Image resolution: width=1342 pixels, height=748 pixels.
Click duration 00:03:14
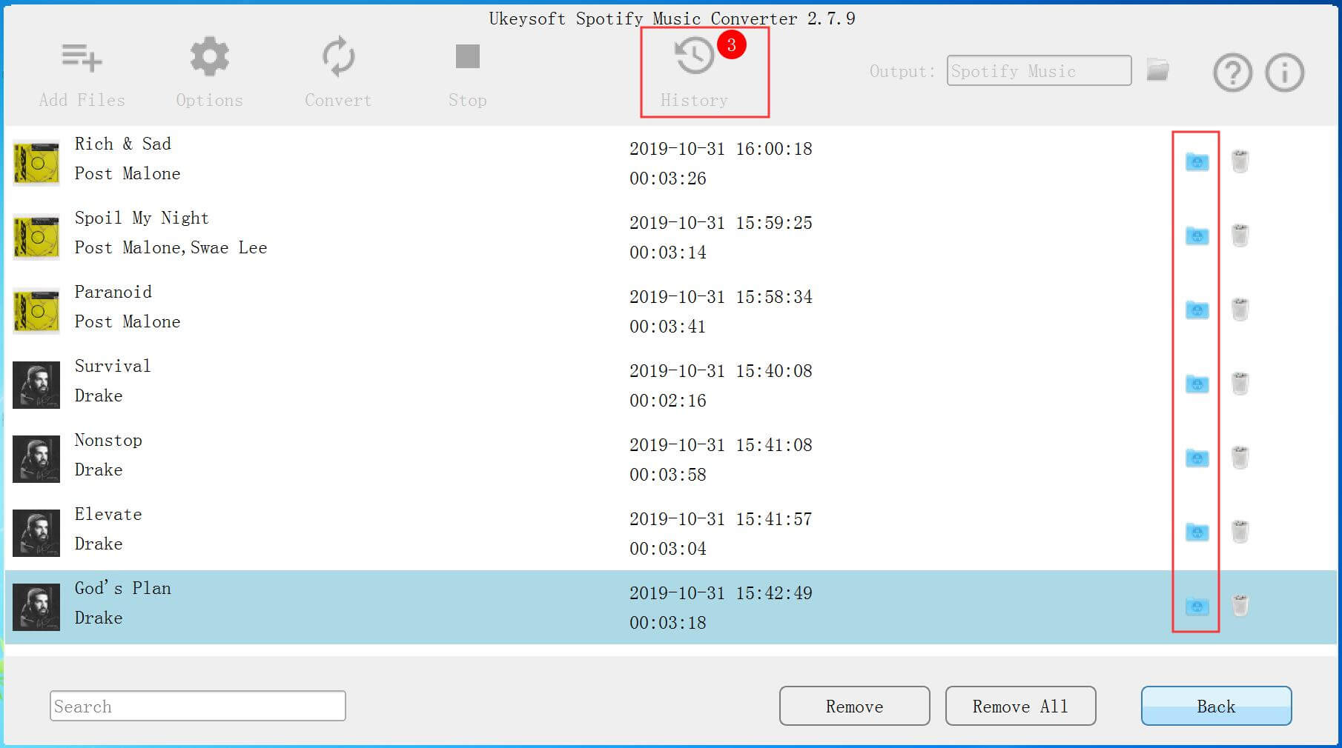668,253
